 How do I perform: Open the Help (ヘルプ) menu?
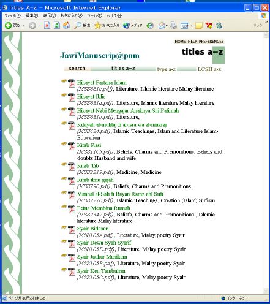click(114, 15)
